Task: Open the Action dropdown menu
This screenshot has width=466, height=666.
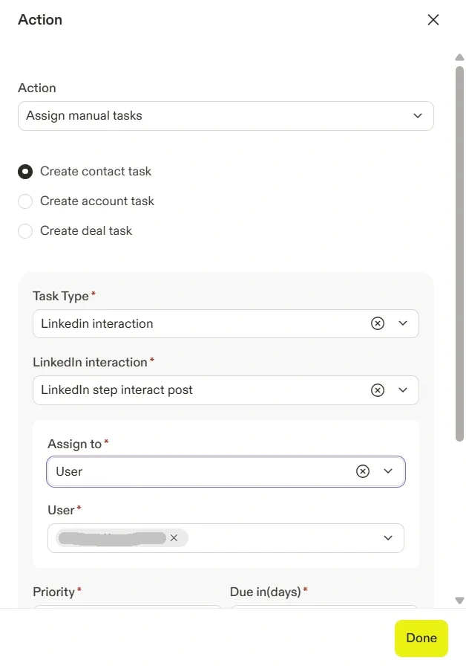Action: pos(418,116)
